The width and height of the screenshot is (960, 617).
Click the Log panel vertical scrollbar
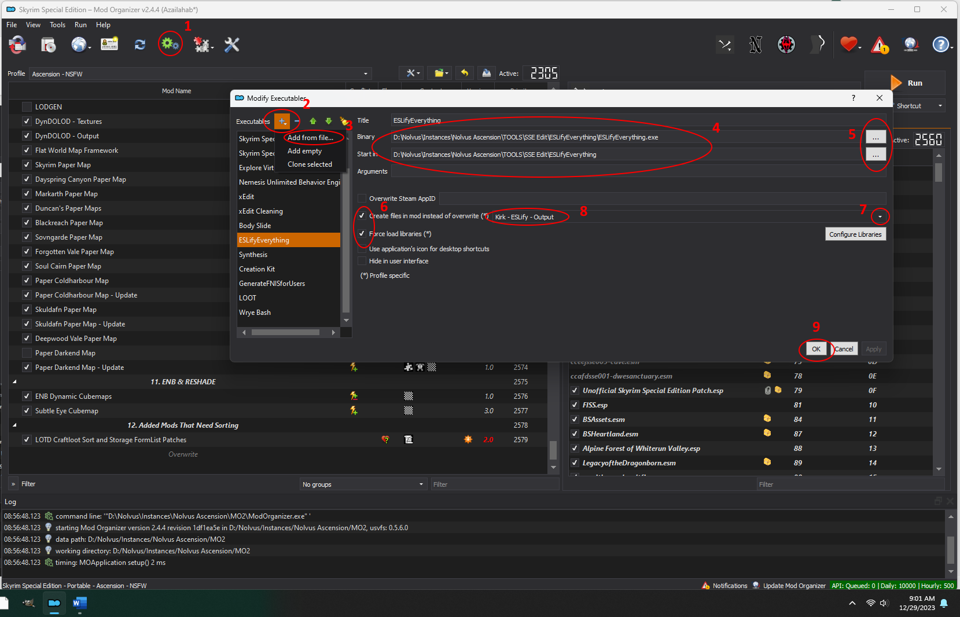click(x=950, y=543)
